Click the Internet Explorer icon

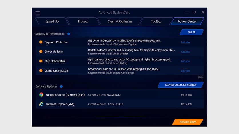(41, 104)
